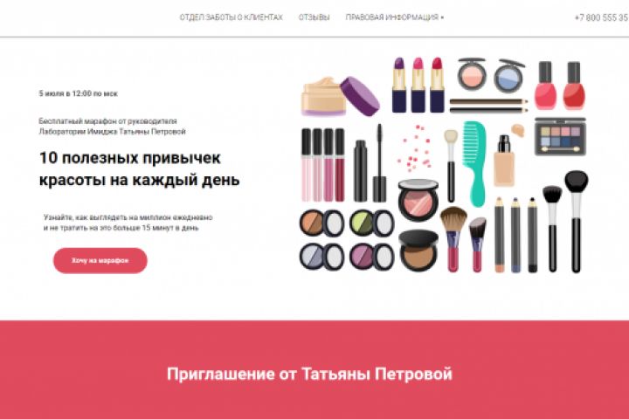This screenshot has width=629, height=419.
Task: Click the Приглашение от Татьяны Петровой heading
Action: (309, 374)
